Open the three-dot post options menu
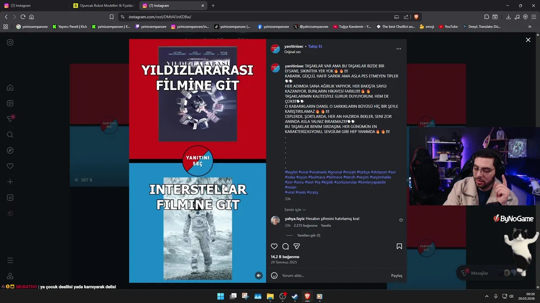The height and width of the screenshot is (303, 540). pyautogui.click(x=399, y=49)
